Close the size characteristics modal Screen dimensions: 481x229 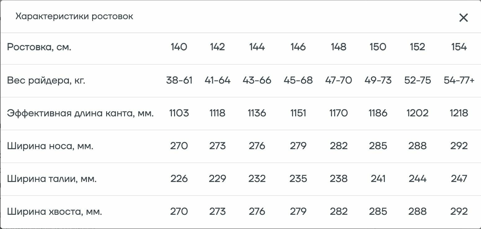[463, 18]
